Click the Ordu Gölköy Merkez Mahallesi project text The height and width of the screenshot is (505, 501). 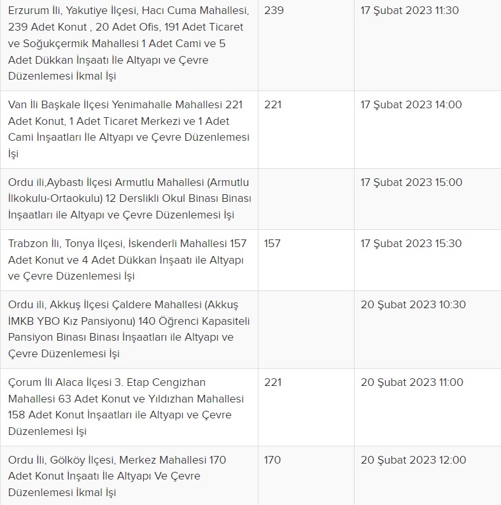[129, 476]
